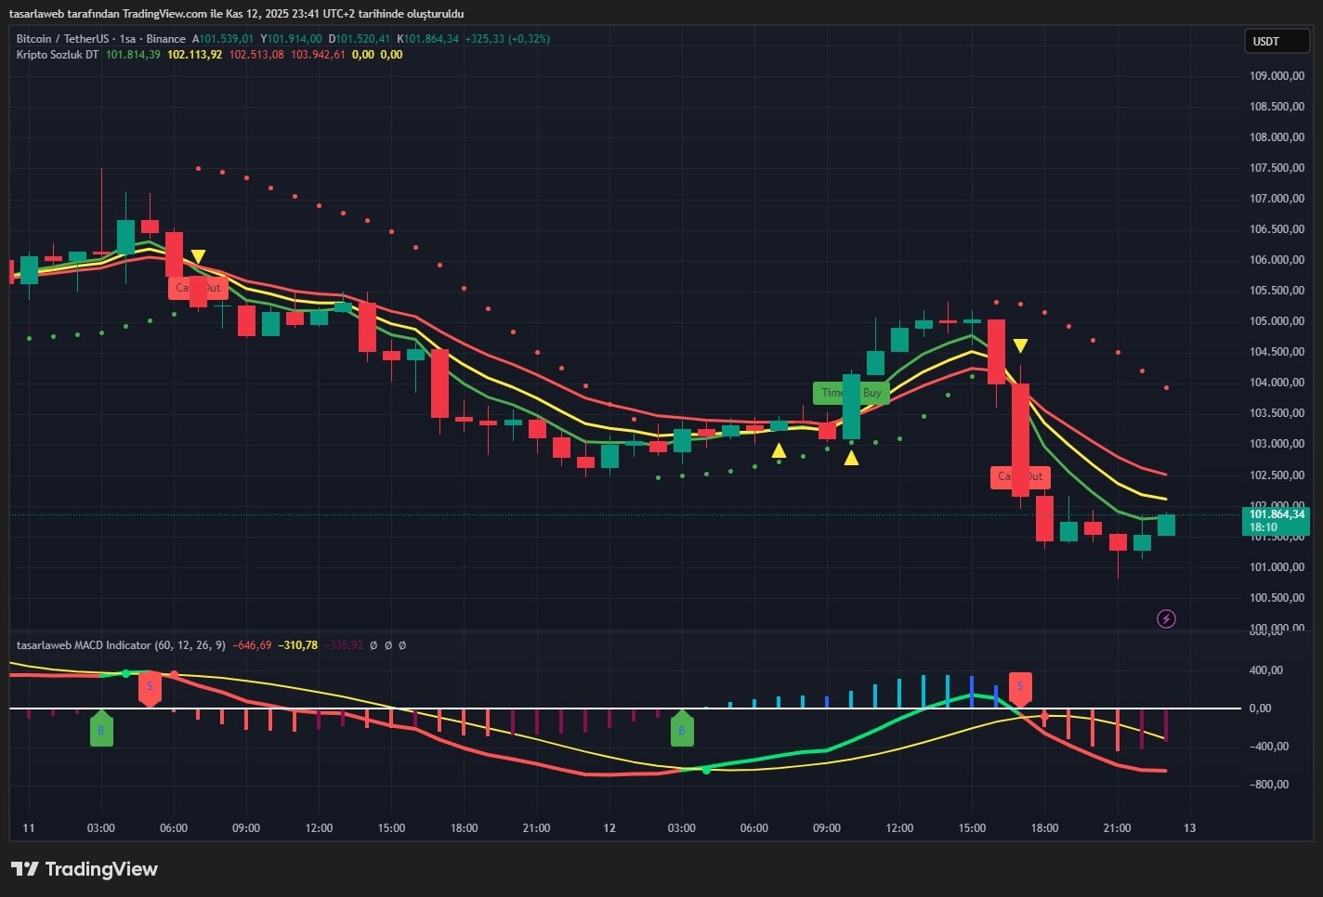Toggle the middle Ø icon in the MACD row
This screenshot has width=1323, height=897.
coord(387,644)
